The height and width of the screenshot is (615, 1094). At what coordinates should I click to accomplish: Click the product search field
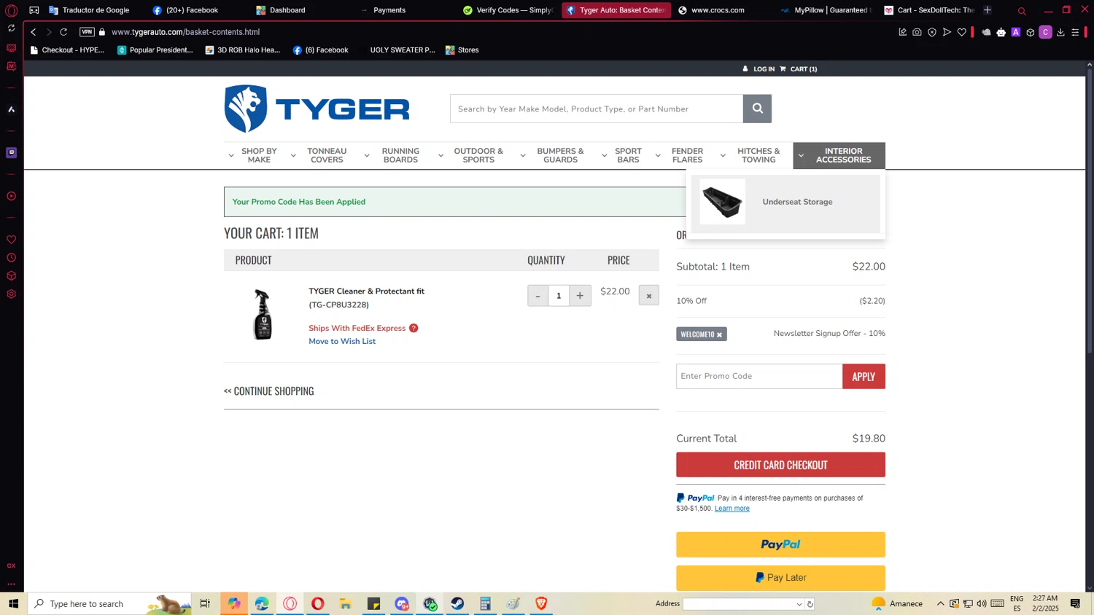597,109
